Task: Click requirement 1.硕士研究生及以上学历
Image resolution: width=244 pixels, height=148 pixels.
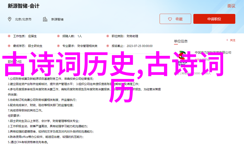Action: click(x=44, y=121)
